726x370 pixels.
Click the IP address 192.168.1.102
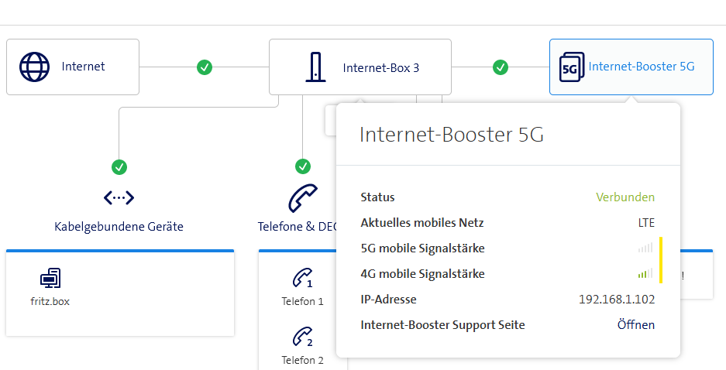[x=617, y=300]
